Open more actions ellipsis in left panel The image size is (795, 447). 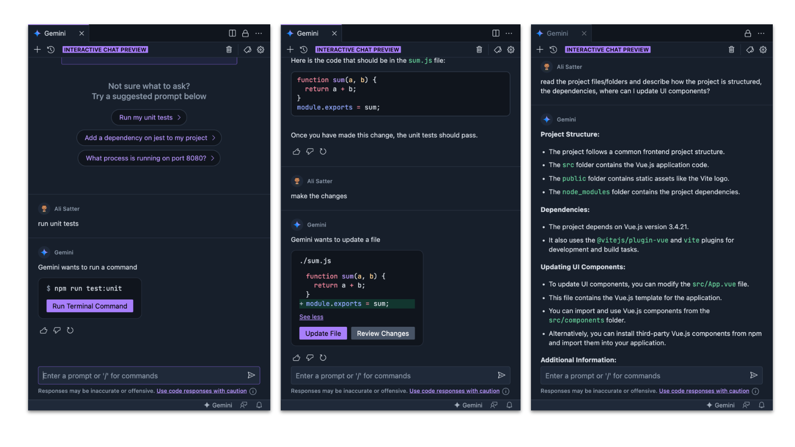tap(259, 33)
